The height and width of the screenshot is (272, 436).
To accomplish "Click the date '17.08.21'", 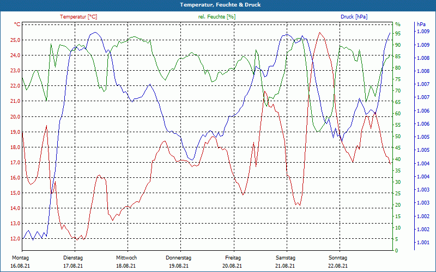I will click(73, 266).
